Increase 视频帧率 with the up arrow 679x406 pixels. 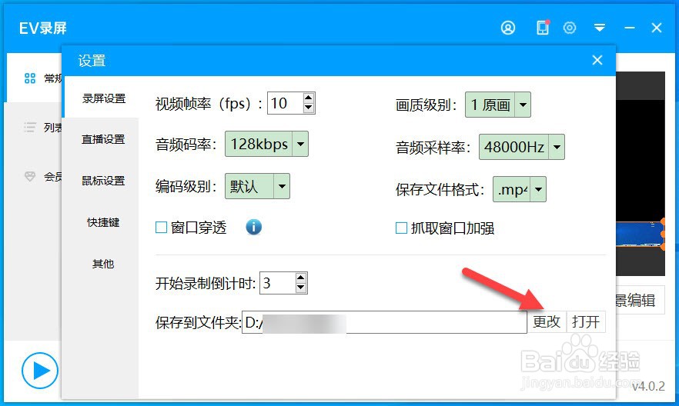pyautogui.click(x=308, y=98)
